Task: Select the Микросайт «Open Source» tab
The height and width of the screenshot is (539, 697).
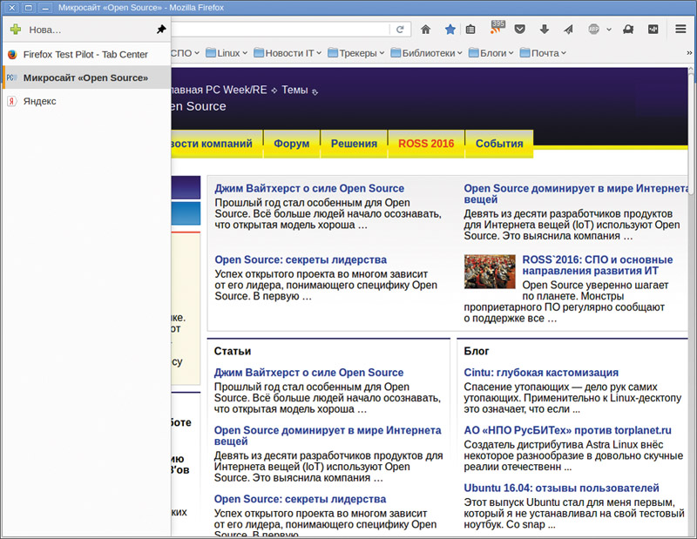Action: [86, 77]
